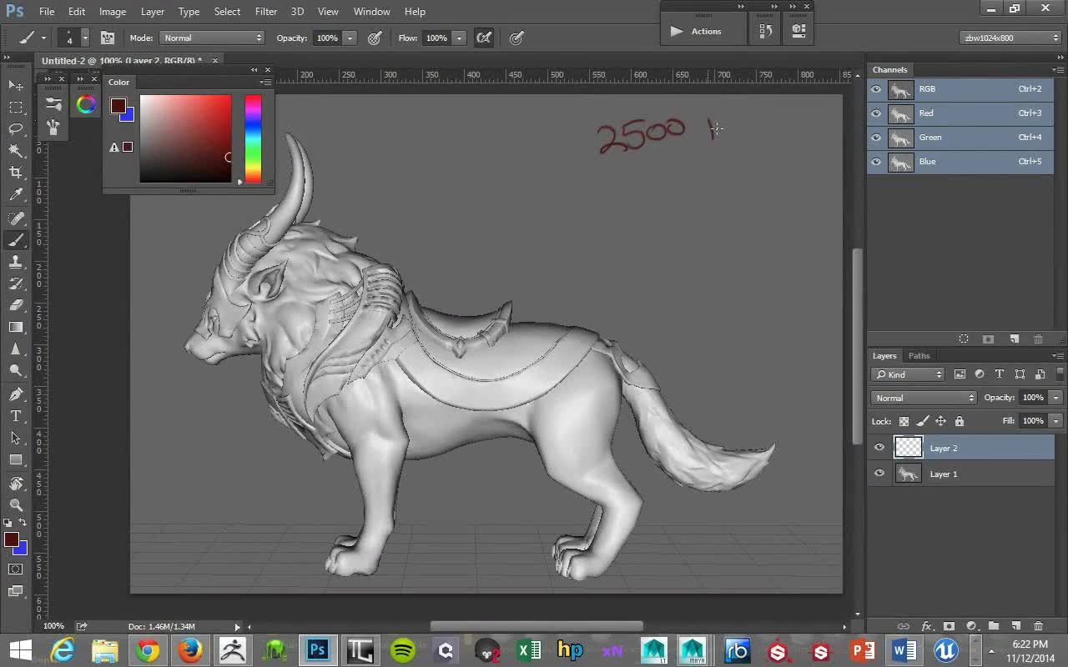The width and height of the screenshot is (1068, 667).
Task: Select the Eyedropper tool
Action: point(16,194)
